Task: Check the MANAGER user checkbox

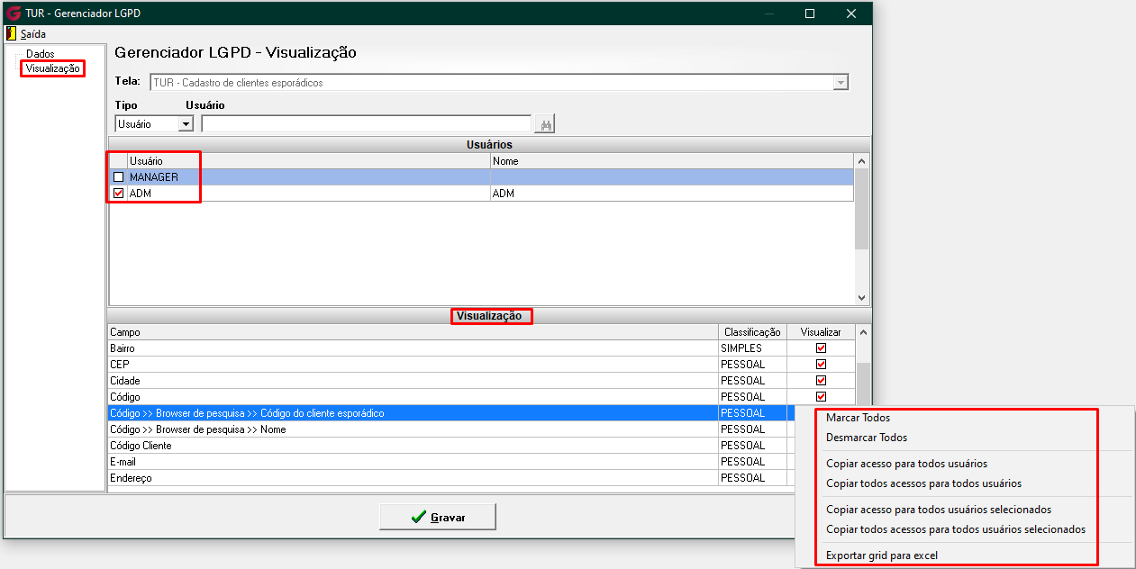Action: click(118, 177)
